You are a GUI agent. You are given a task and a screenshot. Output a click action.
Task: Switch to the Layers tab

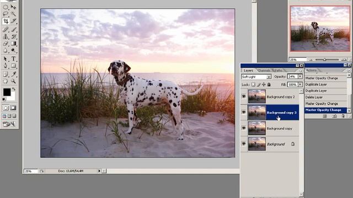click(248, 70)
